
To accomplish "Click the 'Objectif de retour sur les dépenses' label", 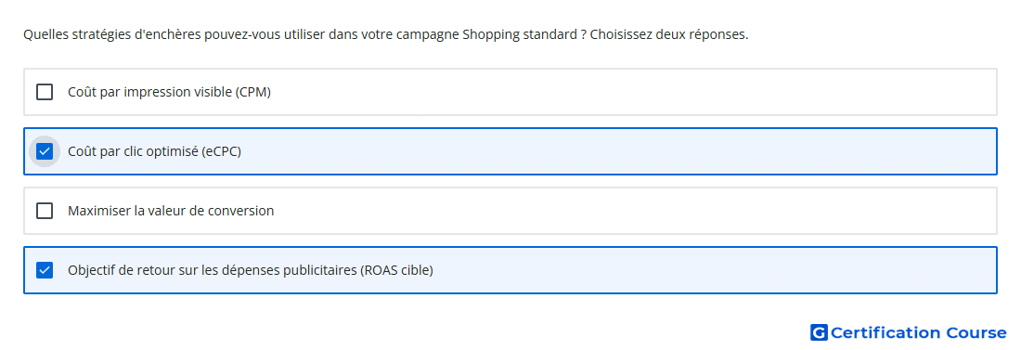I will (213, 270).
